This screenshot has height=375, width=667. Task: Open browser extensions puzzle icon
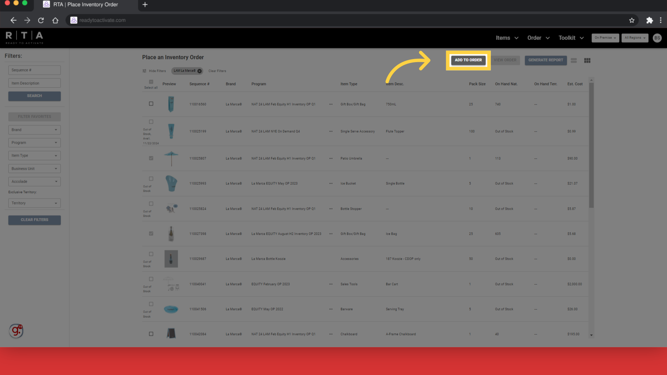pos(649,20)
